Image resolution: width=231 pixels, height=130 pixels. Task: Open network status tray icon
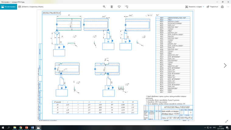[x=208, y=128]
